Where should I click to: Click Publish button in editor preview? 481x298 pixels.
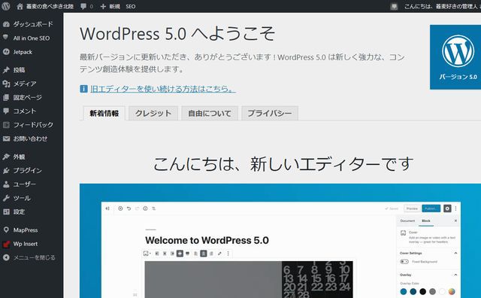(431, 208)
